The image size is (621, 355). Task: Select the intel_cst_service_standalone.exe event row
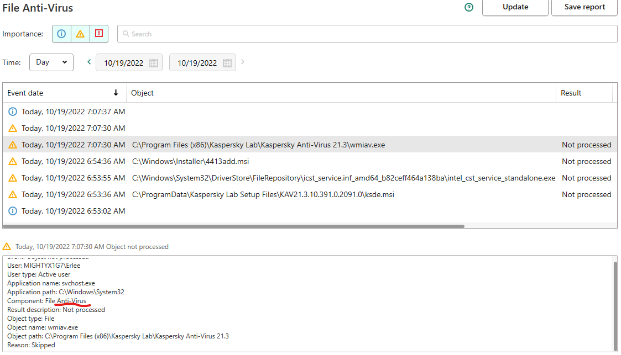[310, 178]
